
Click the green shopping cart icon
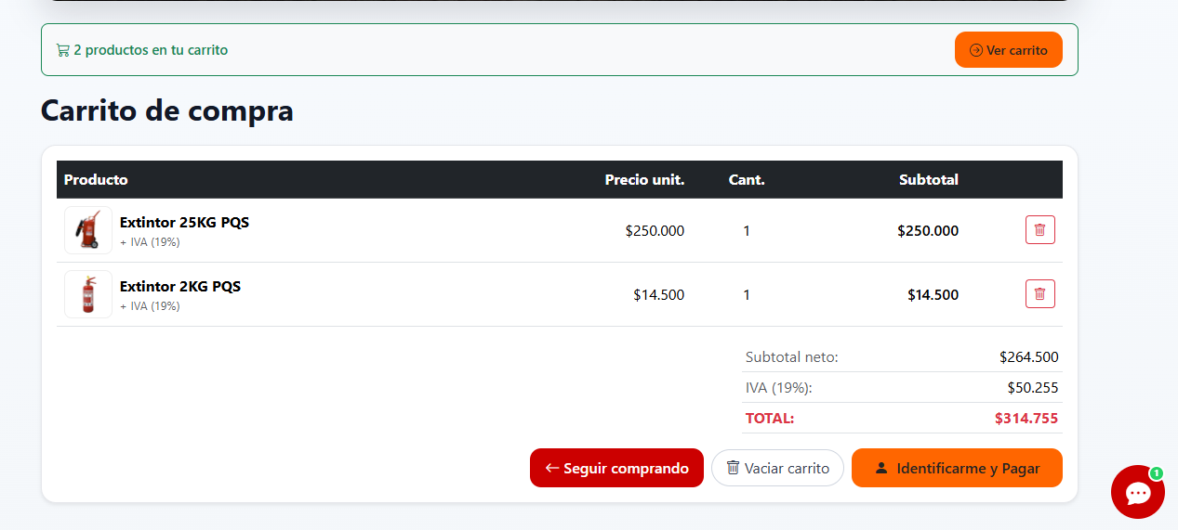coord(62,50)
